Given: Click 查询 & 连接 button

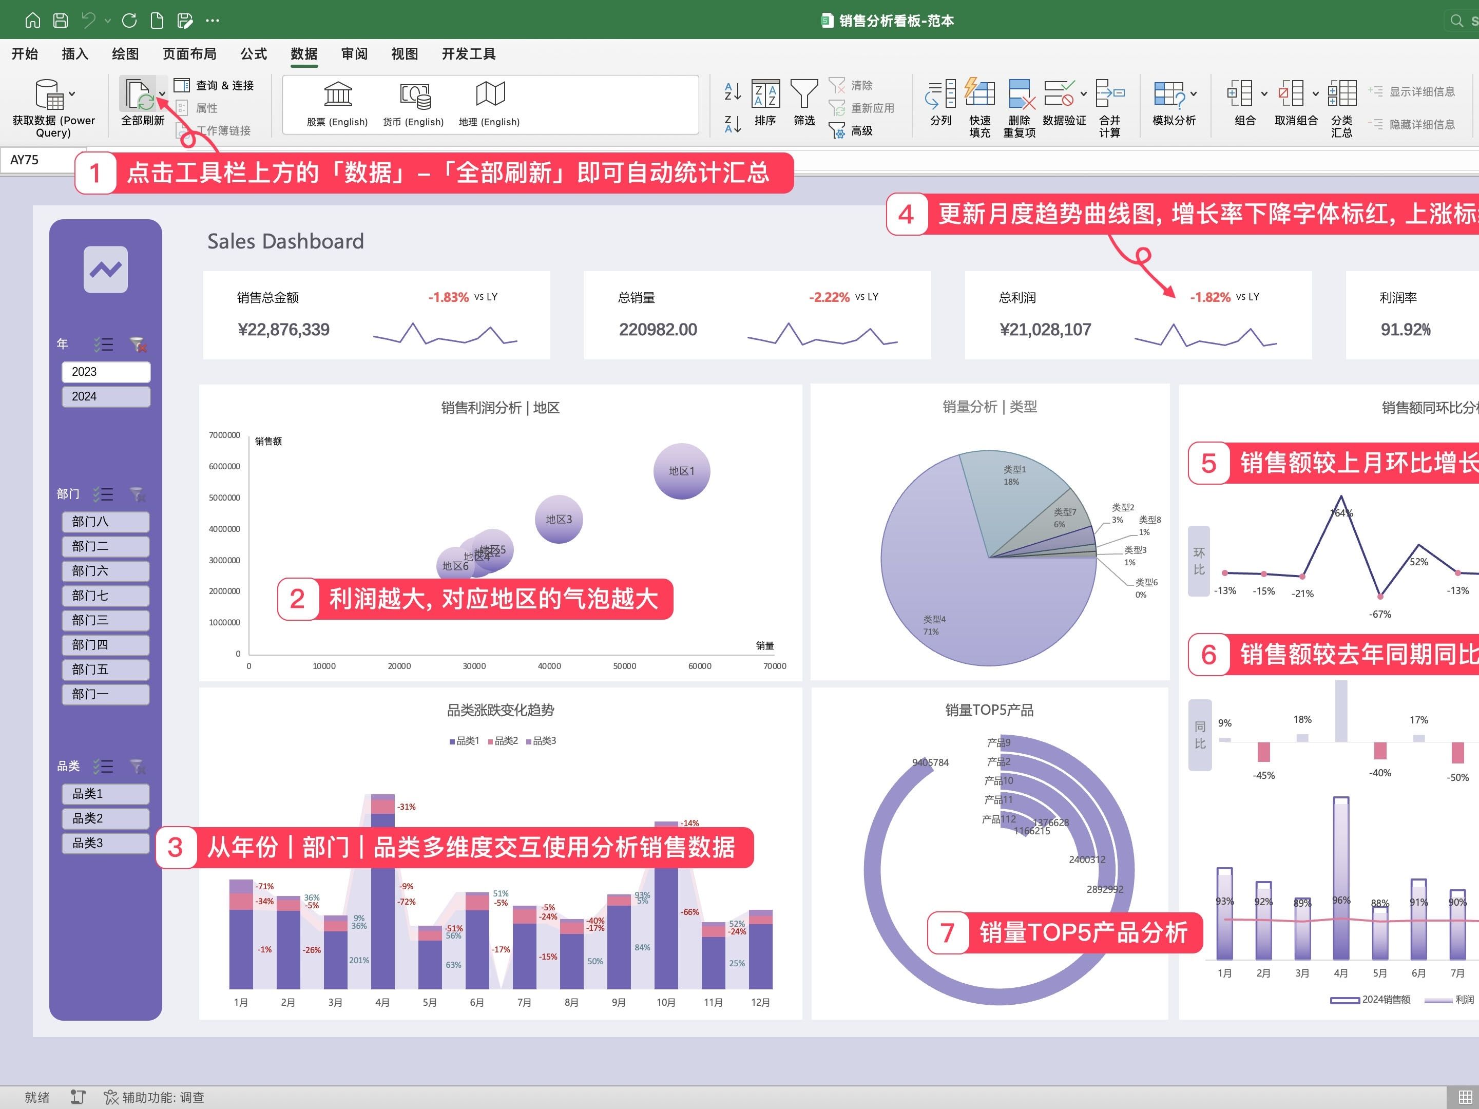Looking at the screenshot, I should [214, 85].
